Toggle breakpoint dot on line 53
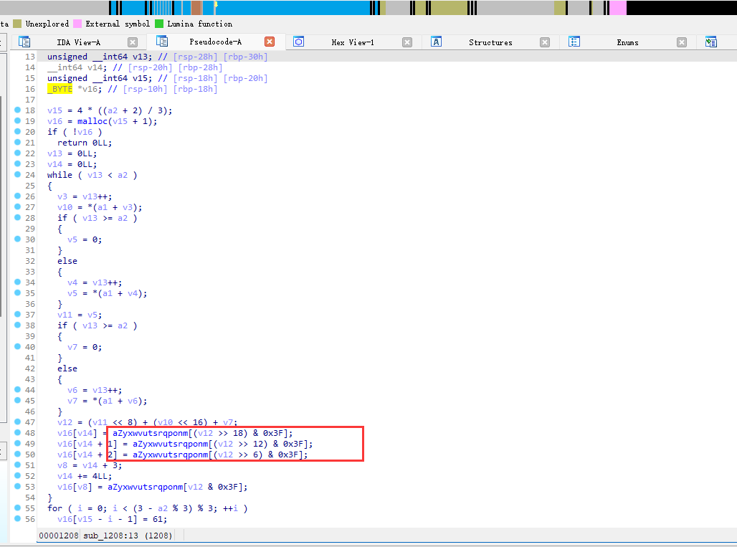Screen dimensions: 737x547 click(x=17, y=486)
